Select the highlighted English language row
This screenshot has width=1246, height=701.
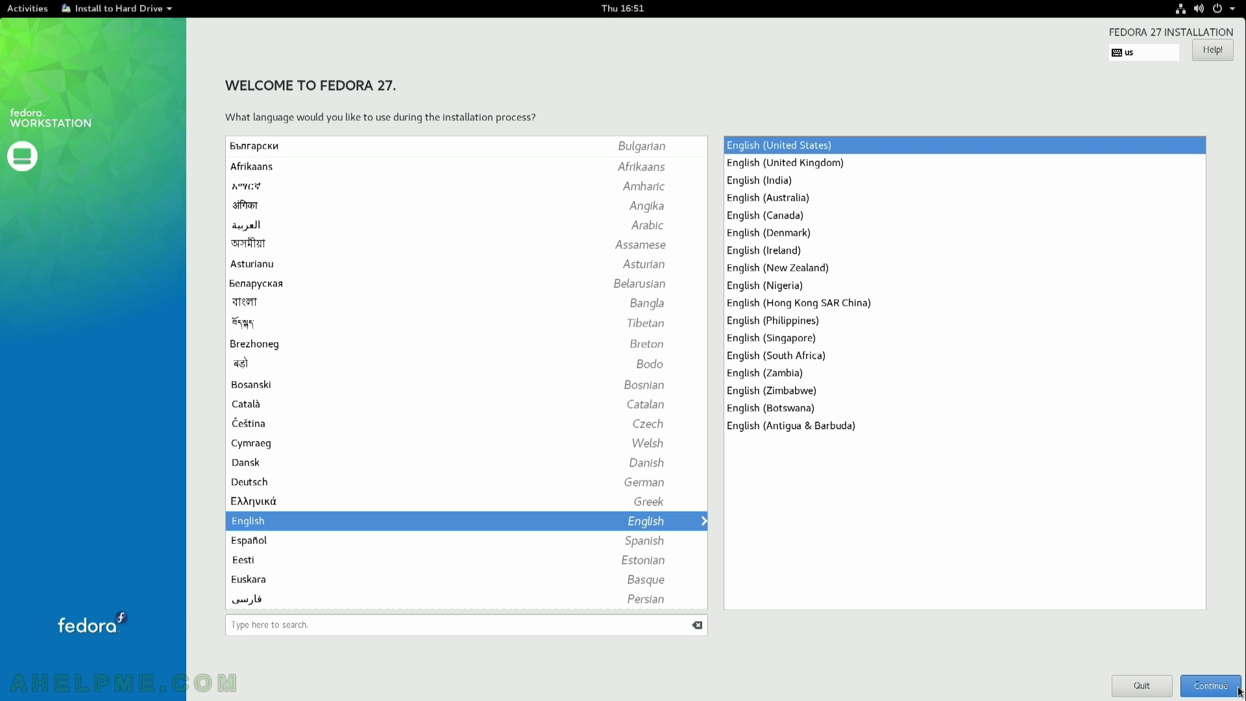[x=466, y=521]
